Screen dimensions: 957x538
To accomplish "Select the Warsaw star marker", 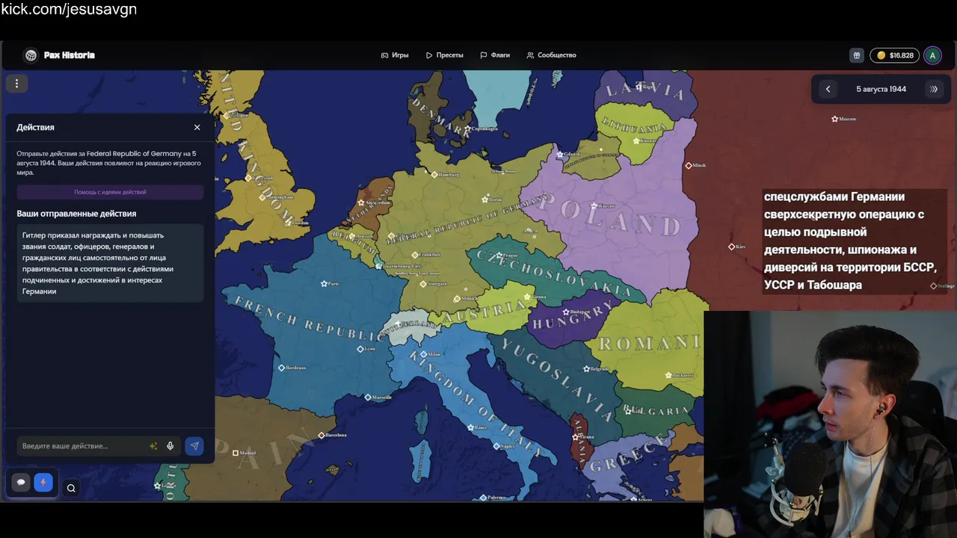I will tap(594, 206).
